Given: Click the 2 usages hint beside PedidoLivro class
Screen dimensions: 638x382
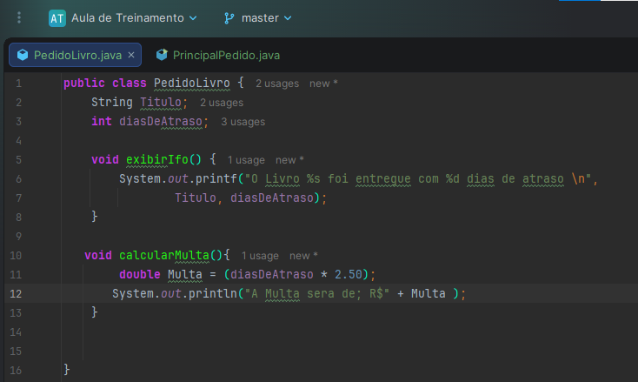Looking at the screenshot, I should [x=277, y=84].
